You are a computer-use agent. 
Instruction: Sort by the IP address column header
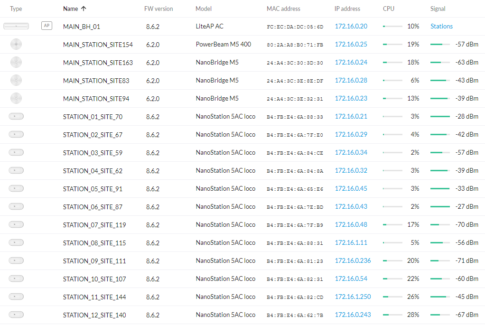347,9
